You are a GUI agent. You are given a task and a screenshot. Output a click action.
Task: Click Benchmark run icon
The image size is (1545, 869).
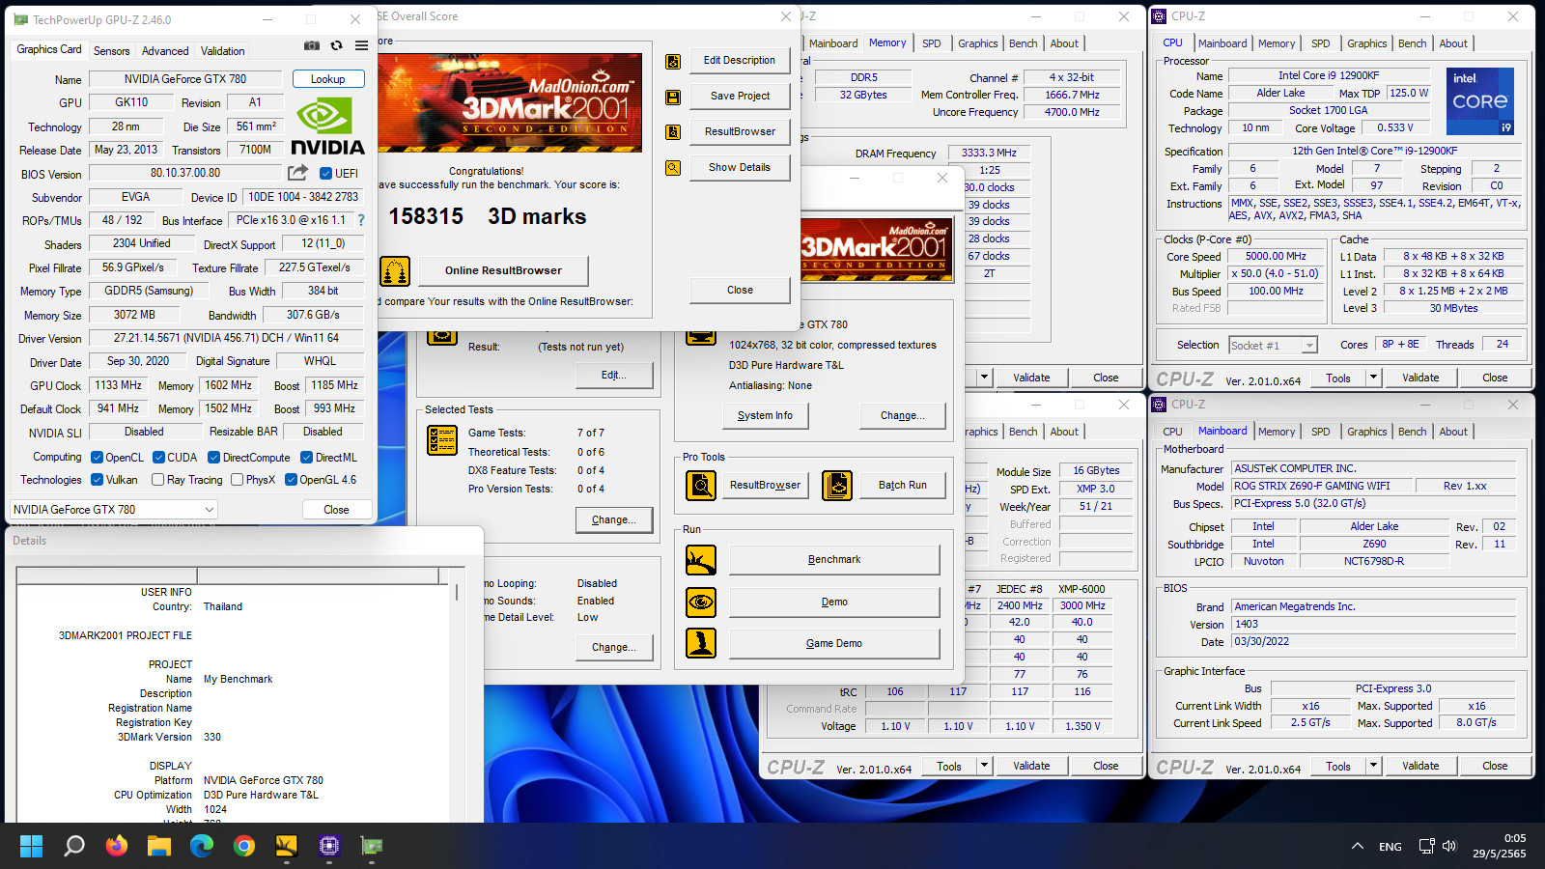pos(701,560)
